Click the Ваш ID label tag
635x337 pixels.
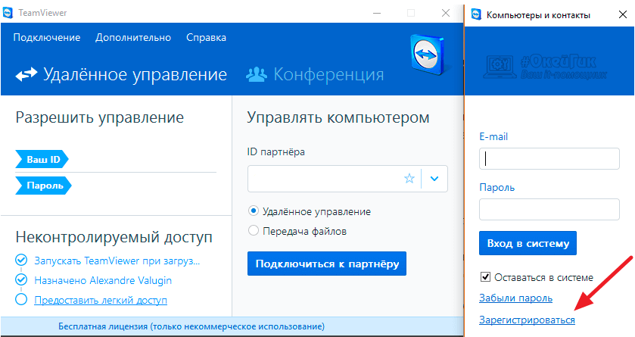(x=42, y=159)
